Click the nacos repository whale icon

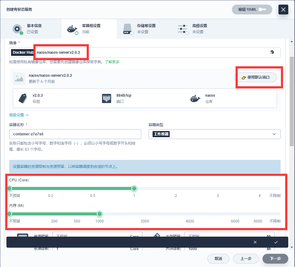pyautogui.click(x=195, y=98)
